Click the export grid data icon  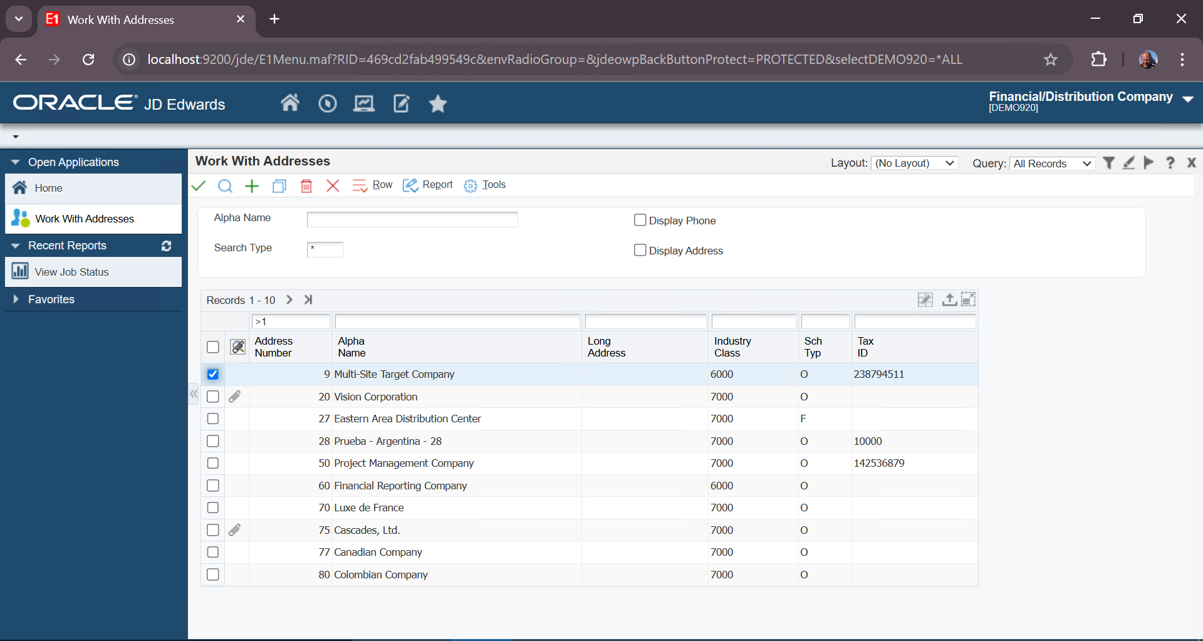click(949, 300)
